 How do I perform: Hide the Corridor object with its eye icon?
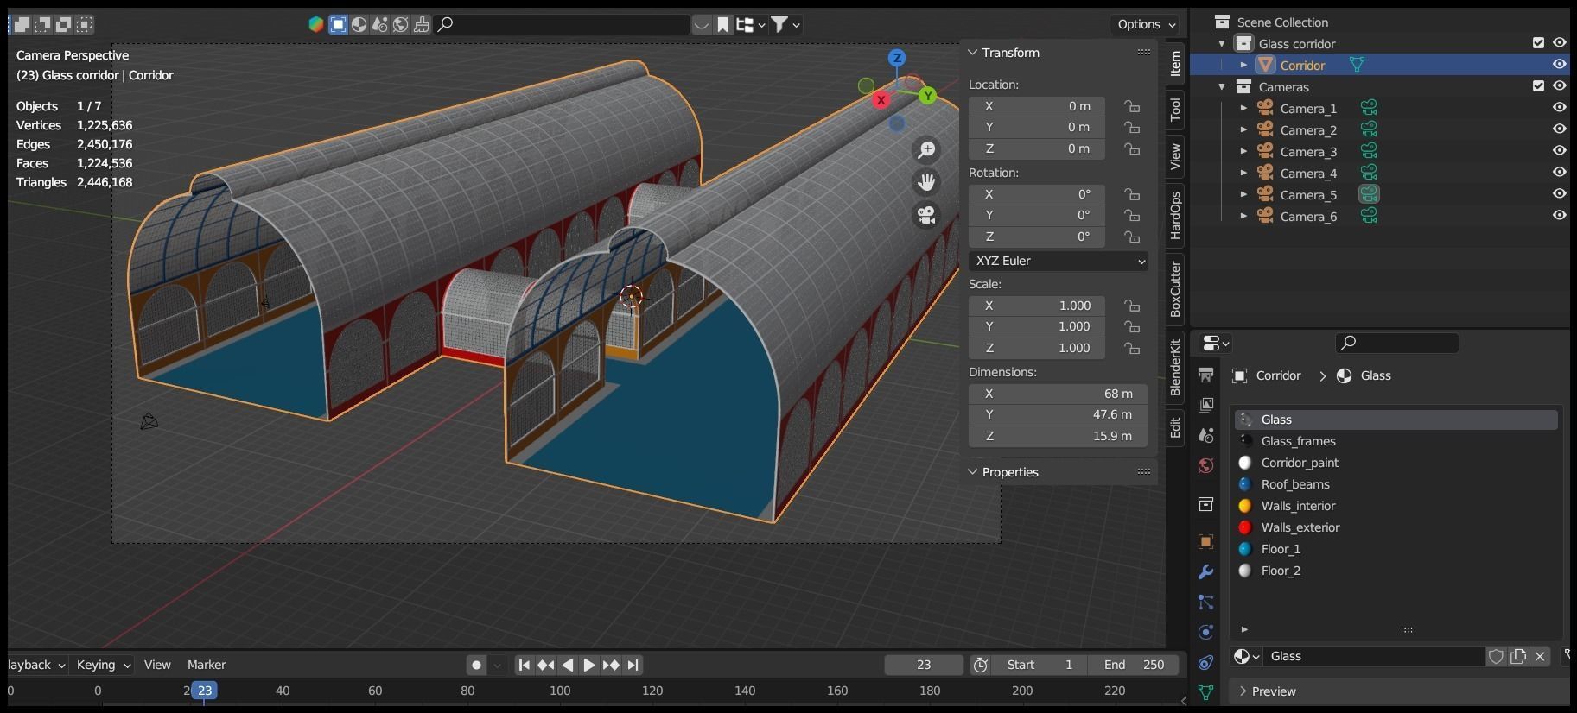pos(1559,64)
